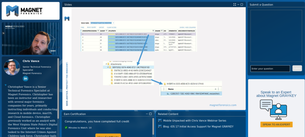
Task: Click the Submit question button
Action: point(297,68)
